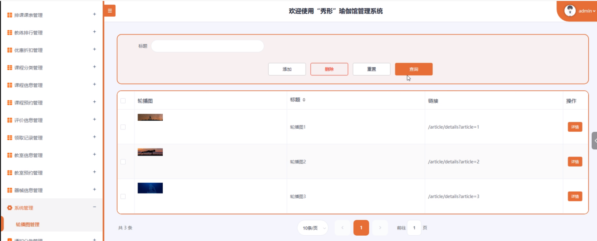
Task: Click the sort arrows icon beside 标题 header
Action: click(x=304, y=100)
